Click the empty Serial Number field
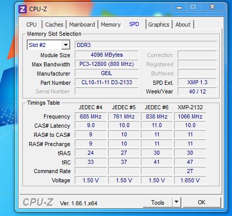232x216 pixels. click(107, 91)
